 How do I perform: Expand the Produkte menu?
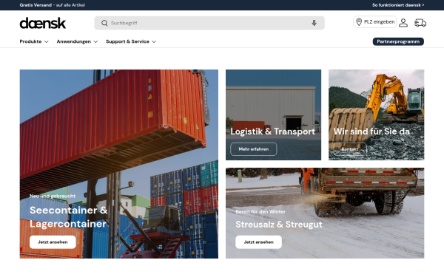(x=34, y=41)
